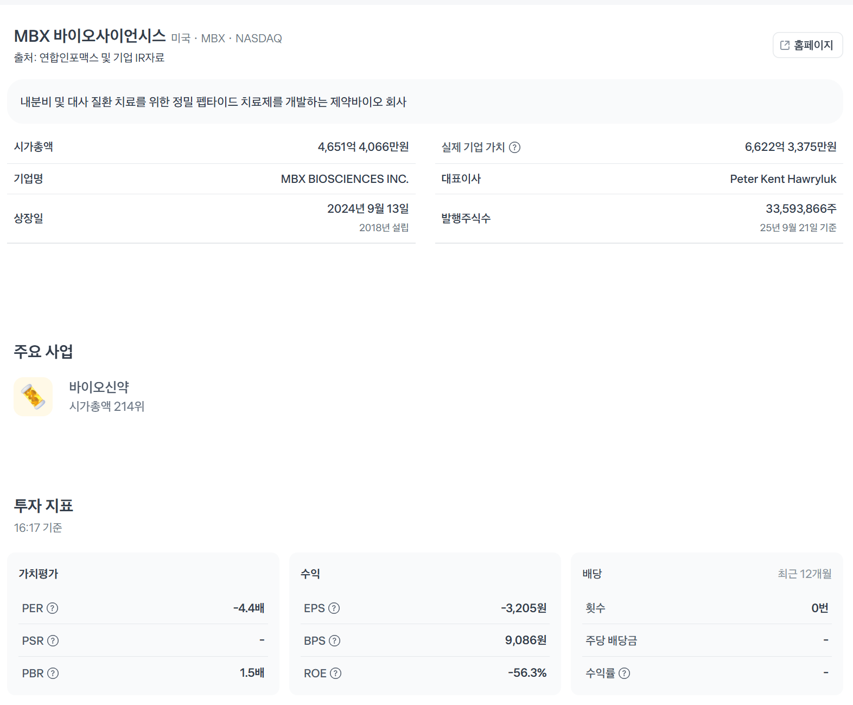Click the company description banner
The width and height of the screenshot is (853, 705).
click(425, 101)
